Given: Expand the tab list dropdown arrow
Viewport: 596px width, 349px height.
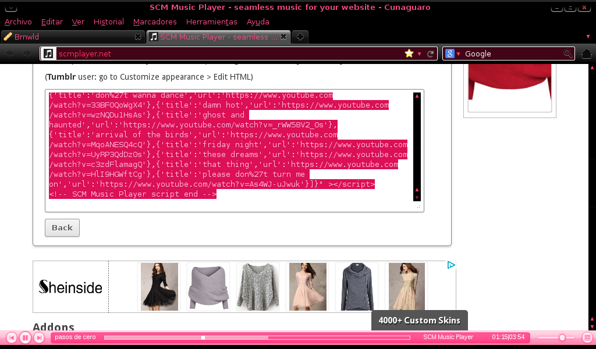Looking at the screenshot, I should [588, 37].
